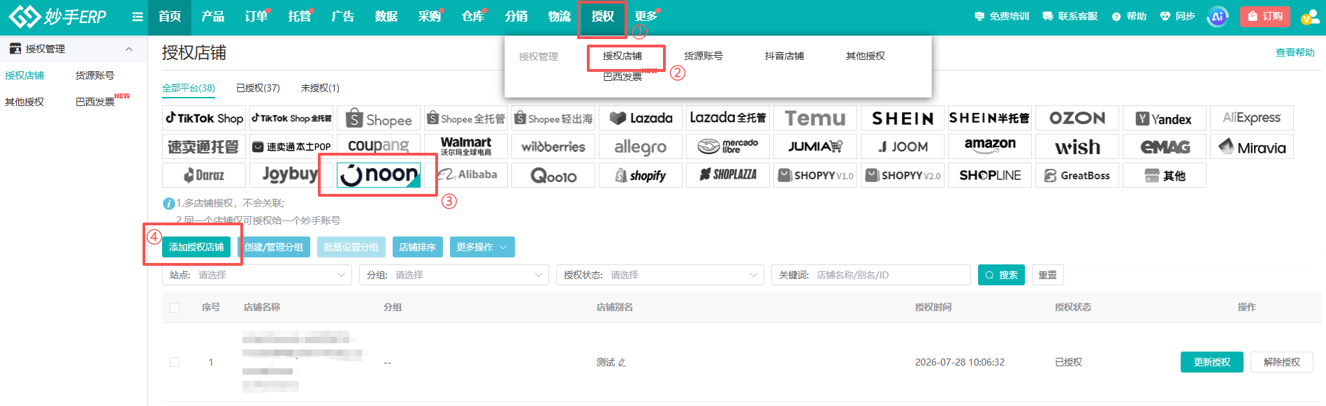
Task: Select the Coupang platform tile
Action: click(x=379, y=146)
